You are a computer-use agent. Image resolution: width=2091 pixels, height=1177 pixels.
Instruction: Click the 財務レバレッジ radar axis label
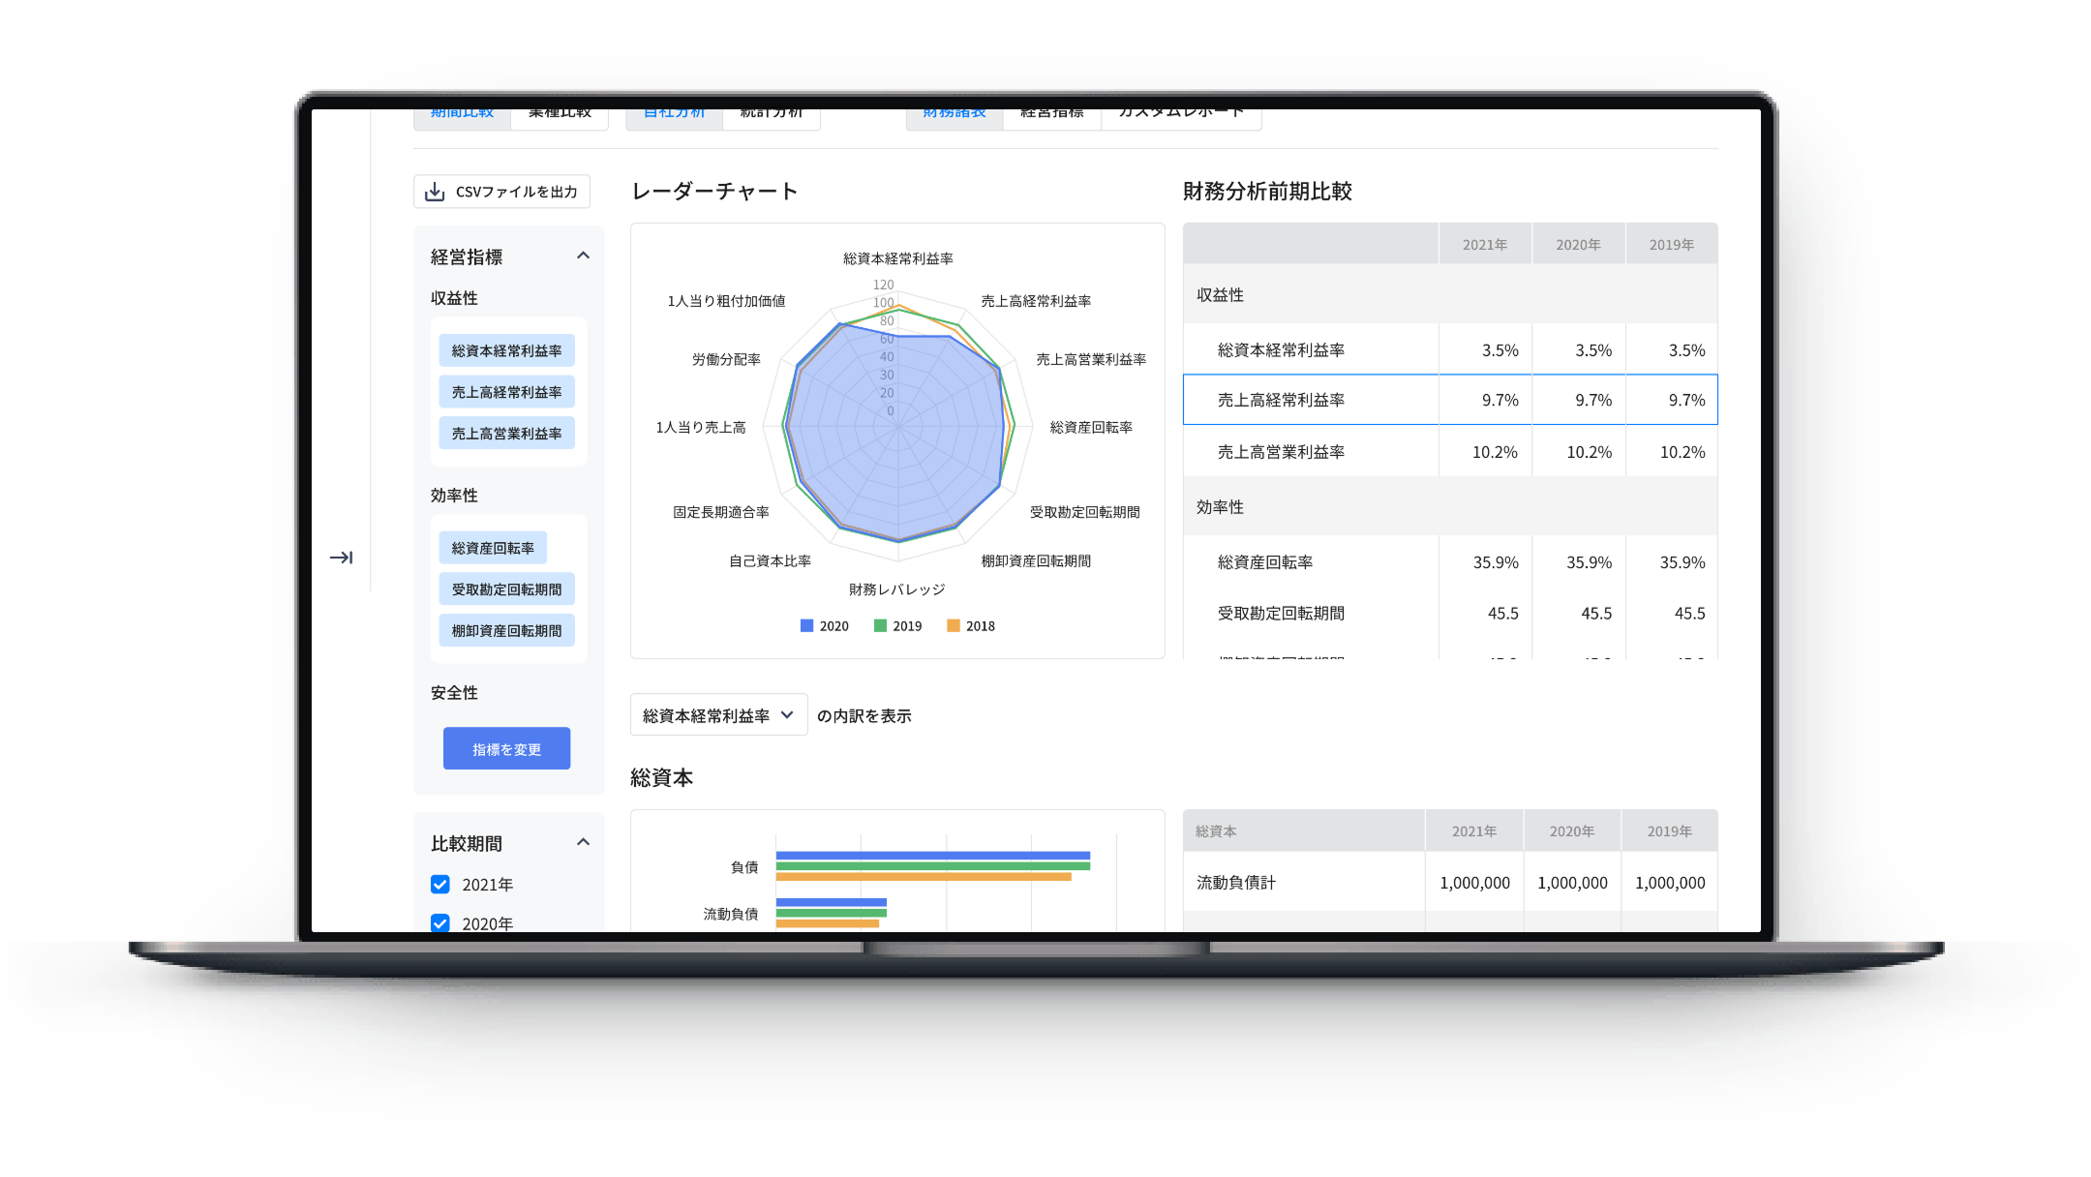point(897,589)
